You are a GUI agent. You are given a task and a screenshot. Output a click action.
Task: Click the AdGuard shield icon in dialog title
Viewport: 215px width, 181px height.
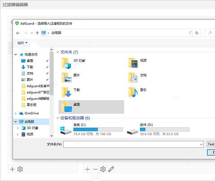[x=17, y=23]
